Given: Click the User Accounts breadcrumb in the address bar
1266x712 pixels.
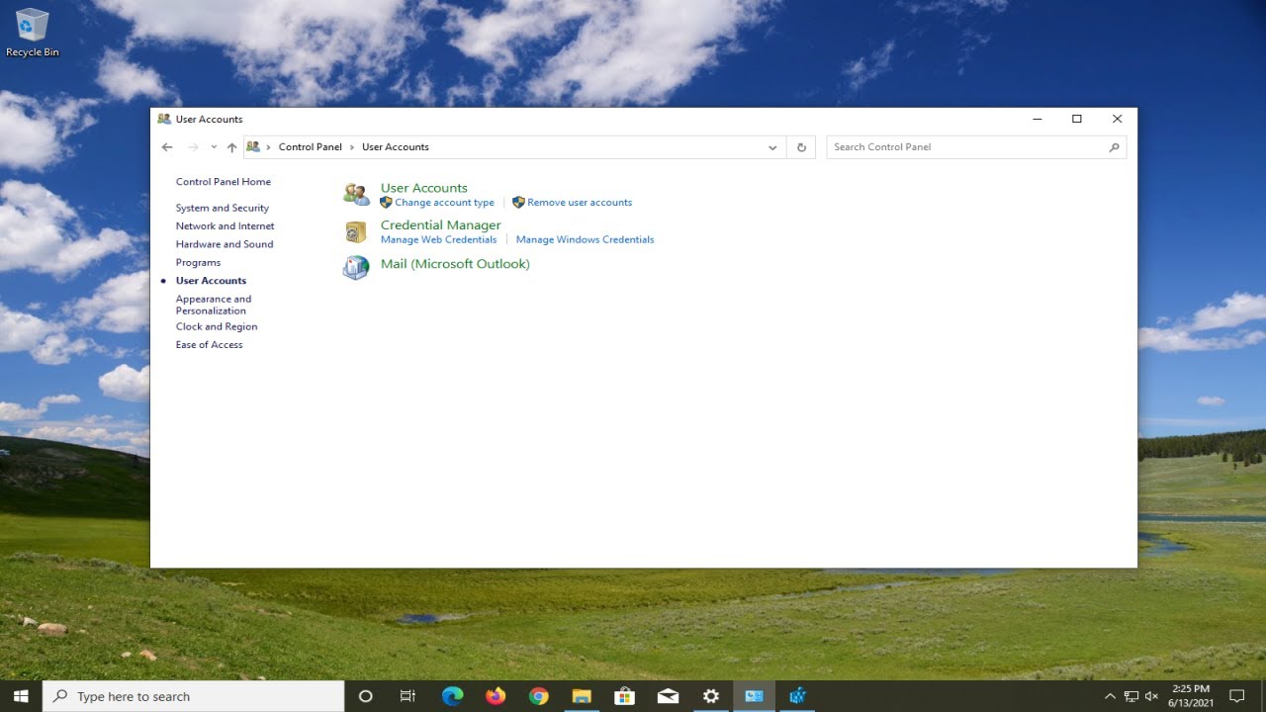Looking at the screenshot, I should click(396, 147).
